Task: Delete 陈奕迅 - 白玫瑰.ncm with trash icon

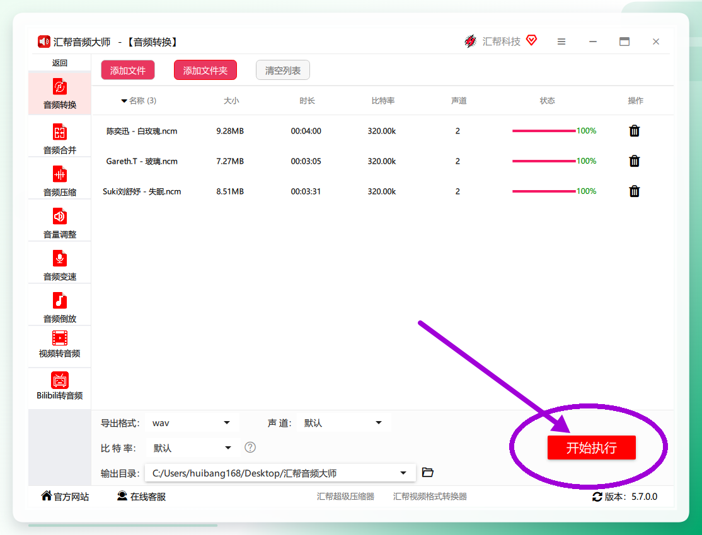Action: click(x=635, y=131)
